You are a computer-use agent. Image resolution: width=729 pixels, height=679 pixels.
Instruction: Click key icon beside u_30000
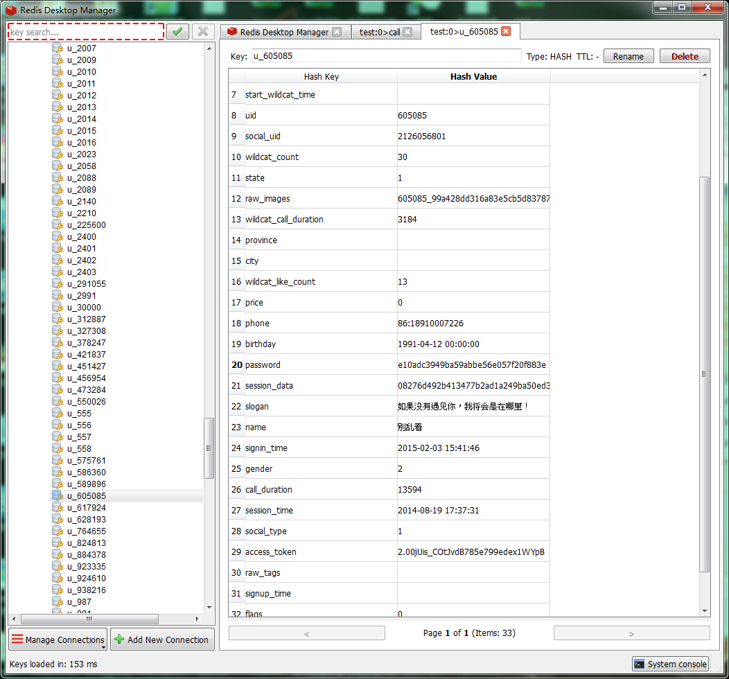click(x=58, y=307)
